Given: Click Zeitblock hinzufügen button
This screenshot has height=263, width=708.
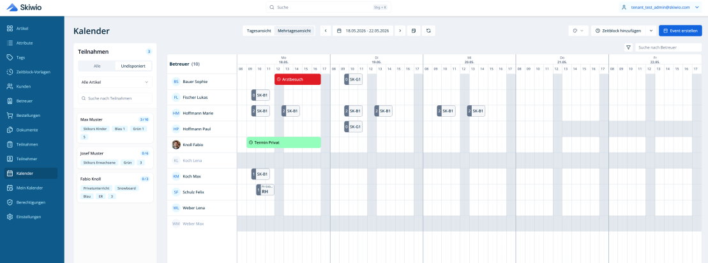Looking at the screenshot, I should (x=619, y=31).
